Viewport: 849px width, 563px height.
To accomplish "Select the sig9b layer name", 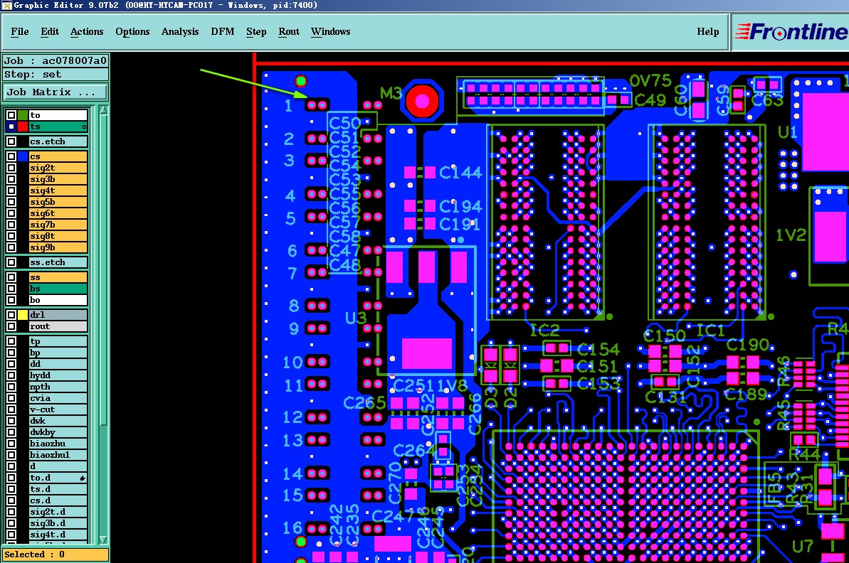I will tap(58, 247).
